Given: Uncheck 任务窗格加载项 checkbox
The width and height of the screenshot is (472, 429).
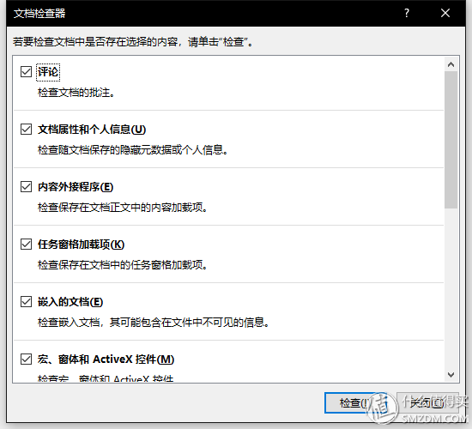Looking at the screenshot, I should pos(26,245).
